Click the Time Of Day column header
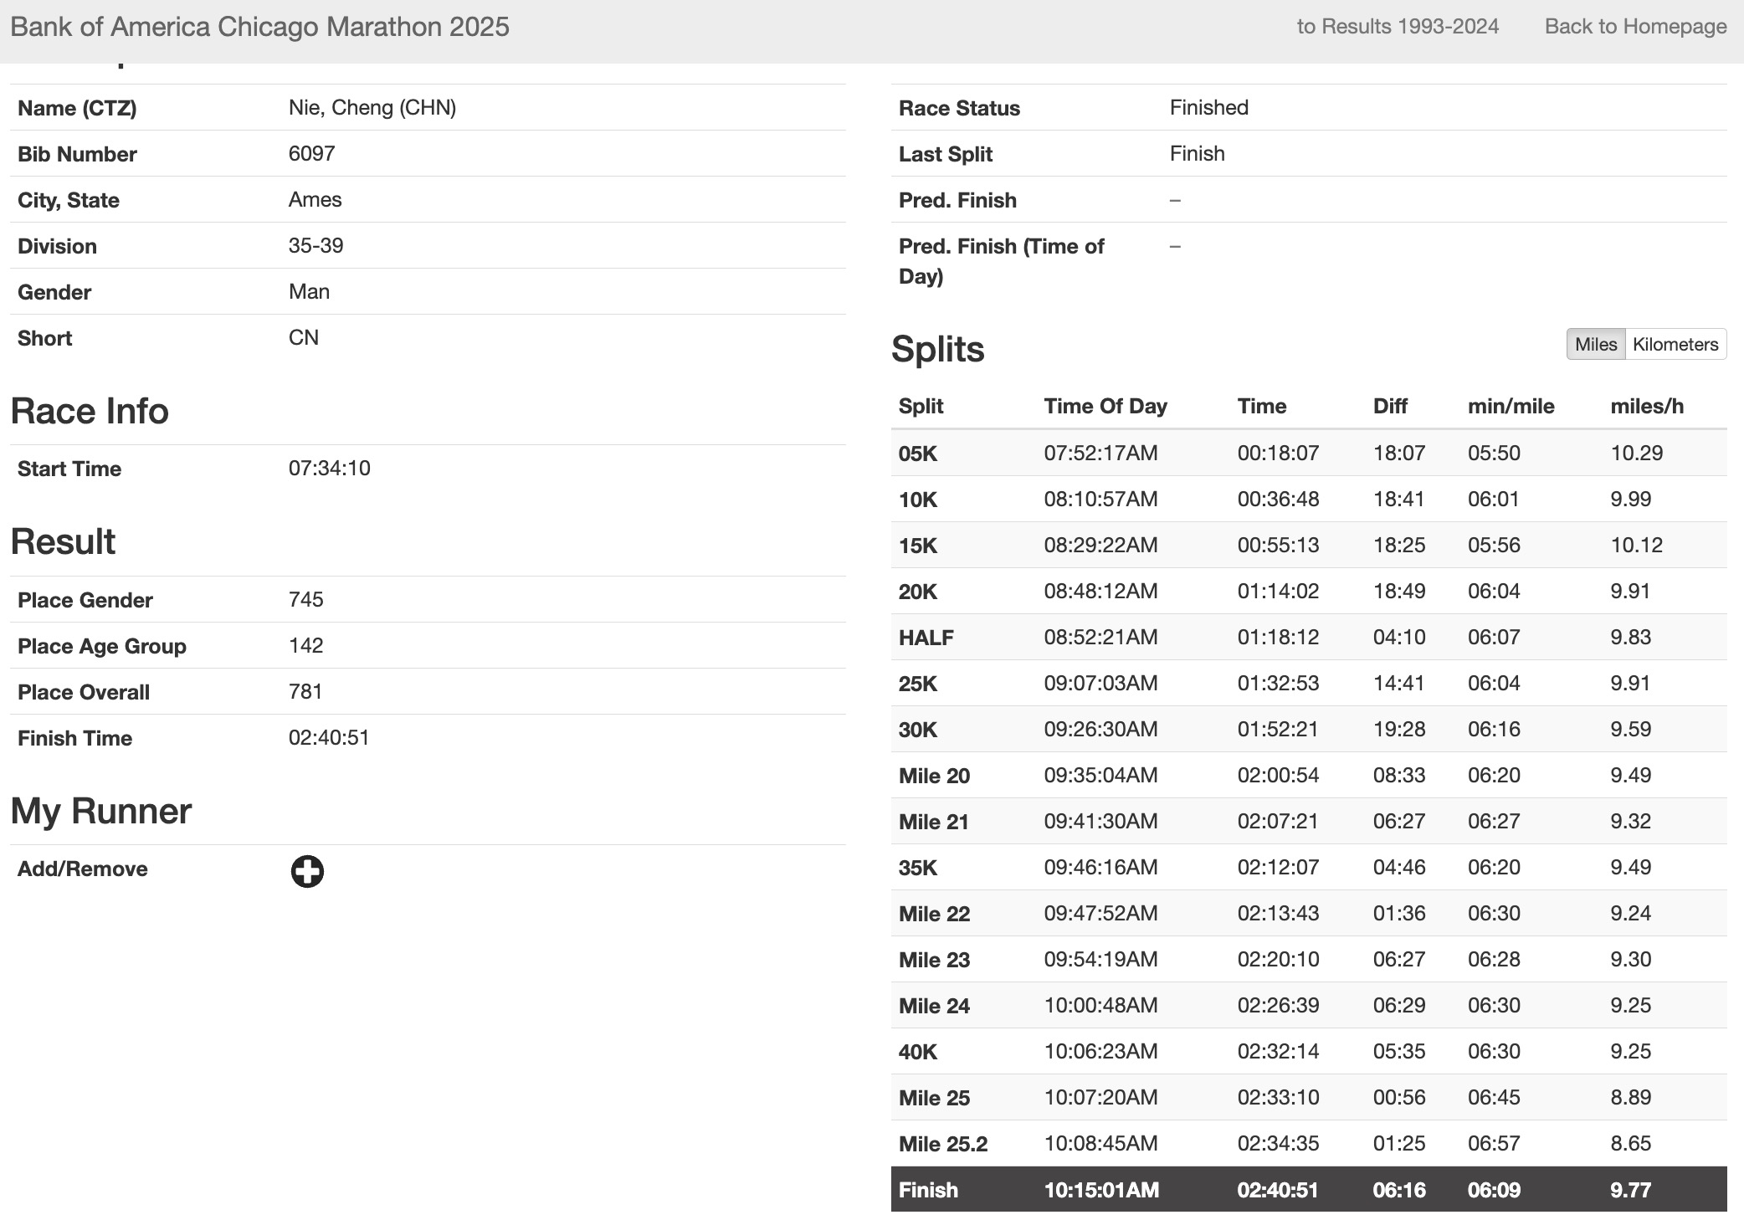Image resolution: width=1744 pixels, height=1220 pixels. pos(1105,406)
